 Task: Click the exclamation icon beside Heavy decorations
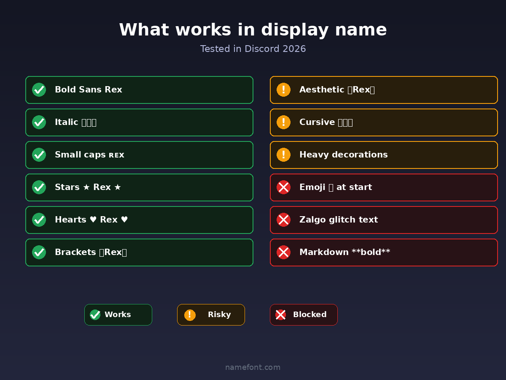[x=283, y=155]
